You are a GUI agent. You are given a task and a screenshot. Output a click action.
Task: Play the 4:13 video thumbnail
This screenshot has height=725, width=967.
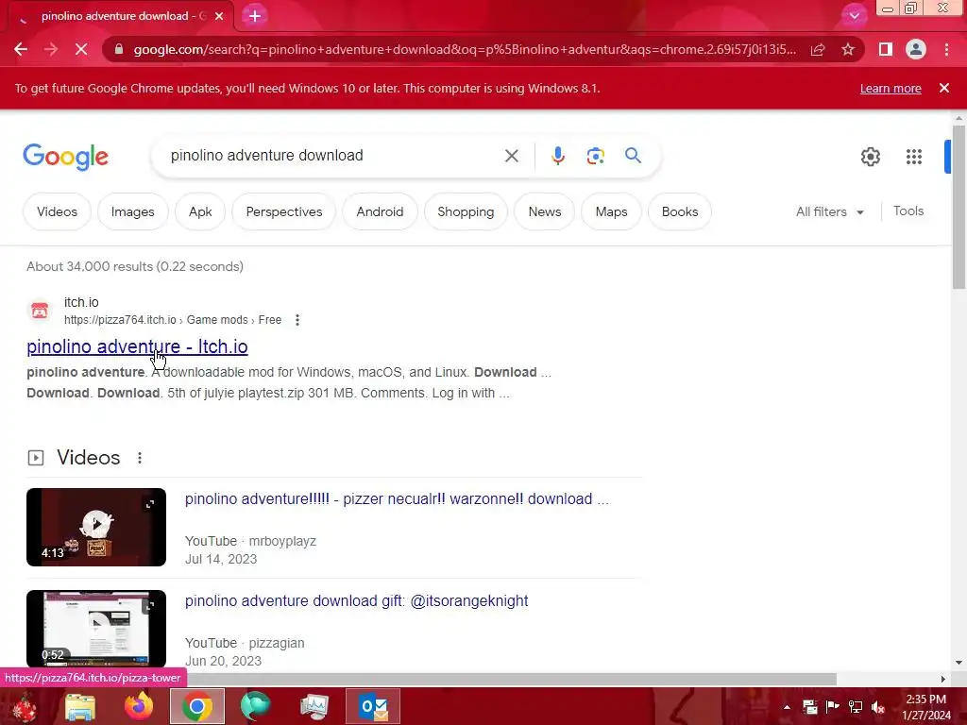(x=96, y=527)
